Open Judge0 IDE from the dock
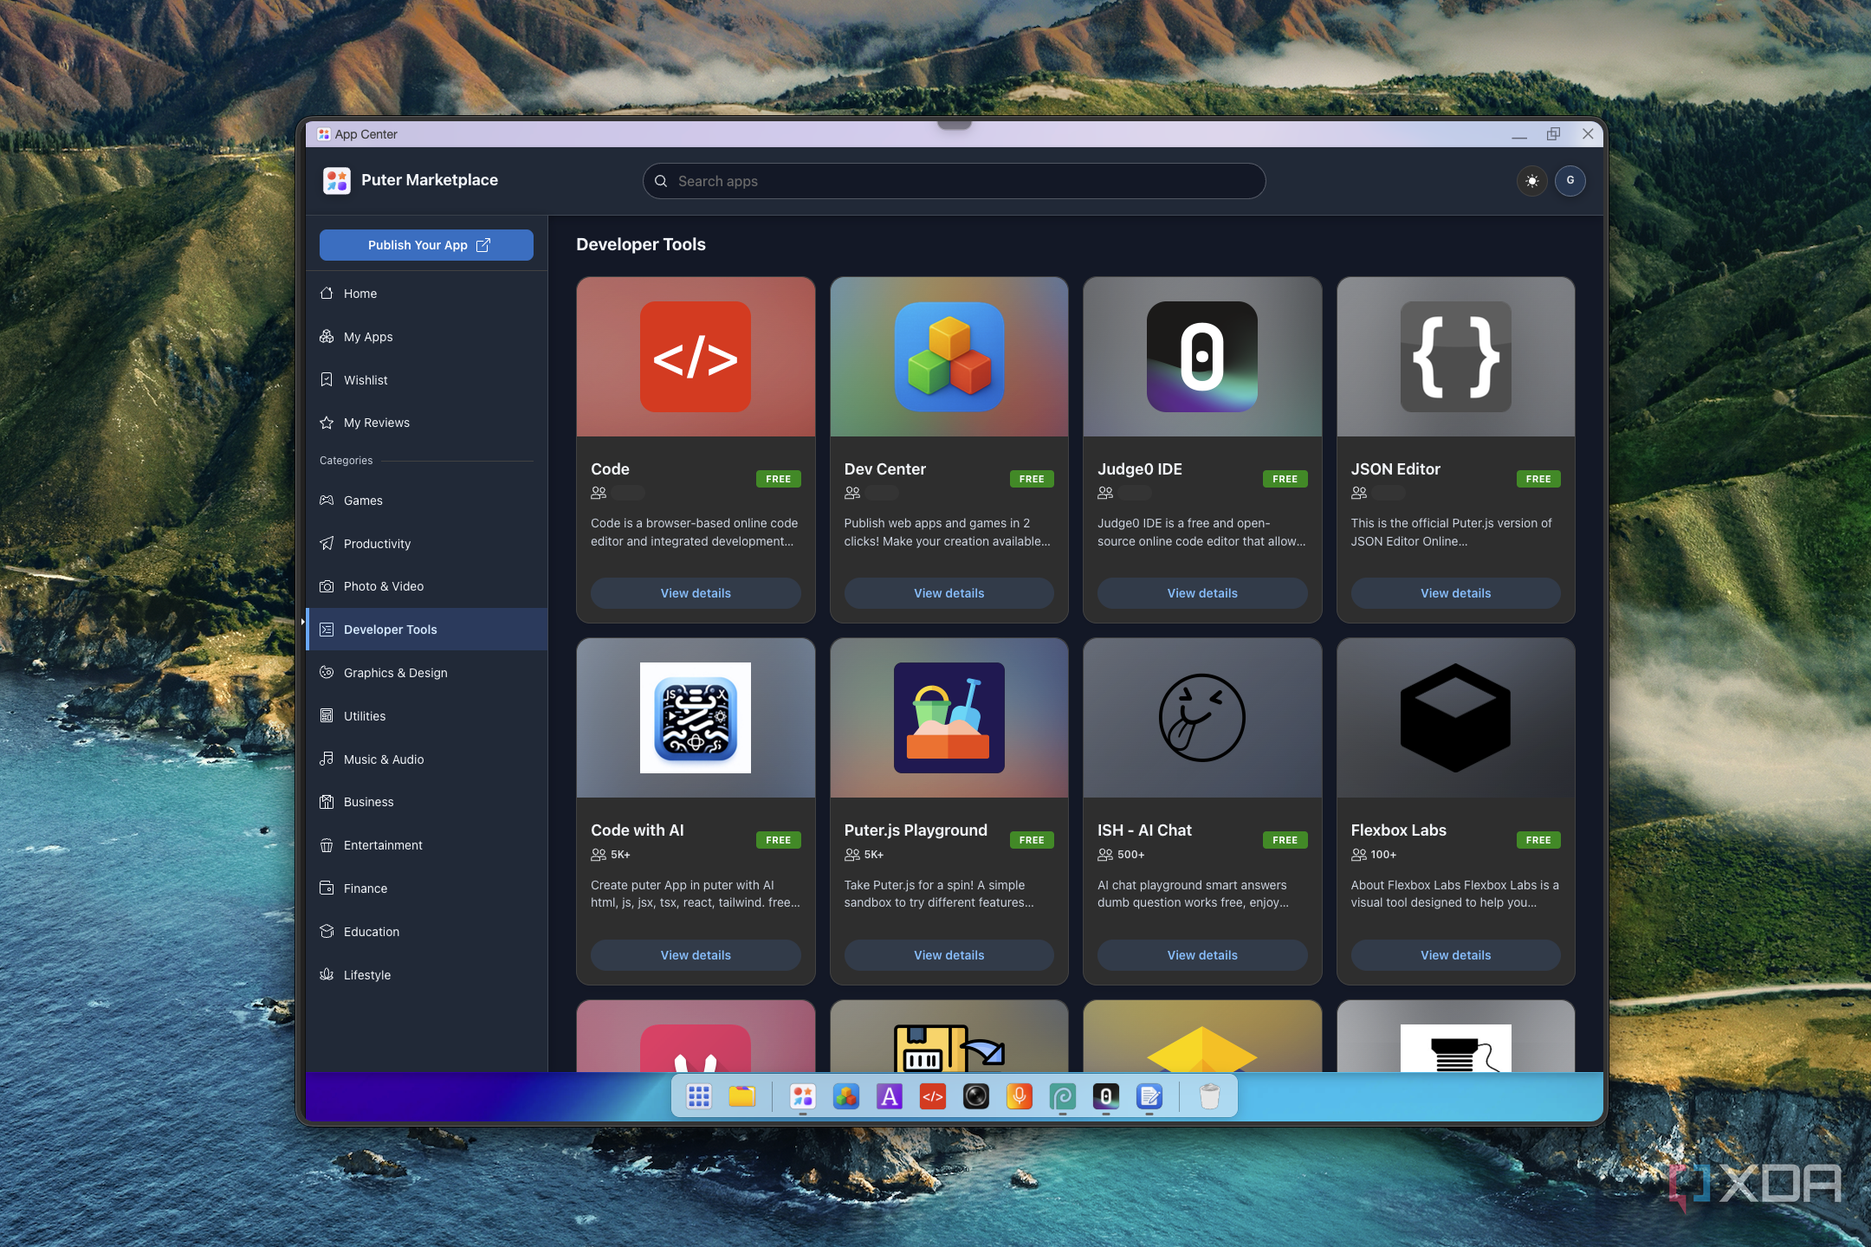Screen dimensions: 1871x1247 tap(1106, 1096)
